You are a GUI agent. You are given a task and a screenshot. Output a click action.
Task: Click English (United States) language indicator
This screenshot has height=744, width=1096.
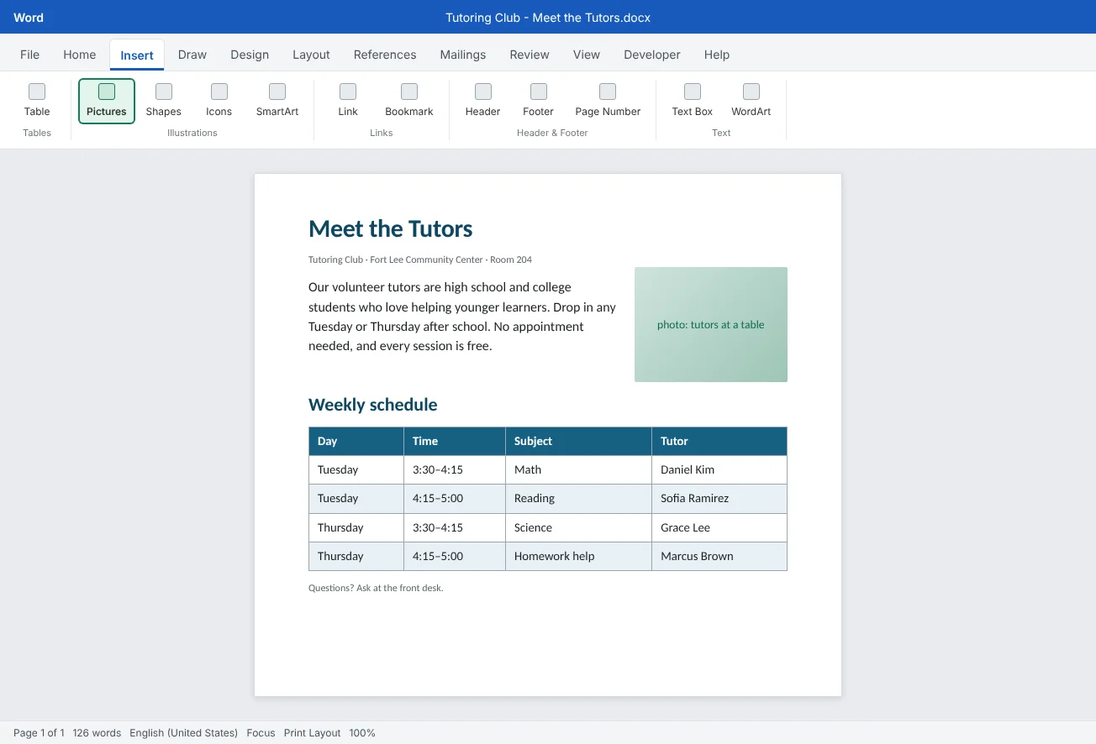coord(183,733)
